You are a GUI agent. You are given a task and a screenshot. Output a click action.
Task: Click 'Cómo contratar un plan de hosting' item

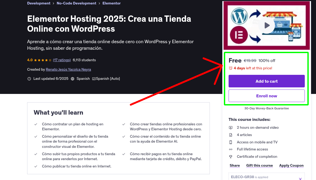tap(73, 127)
